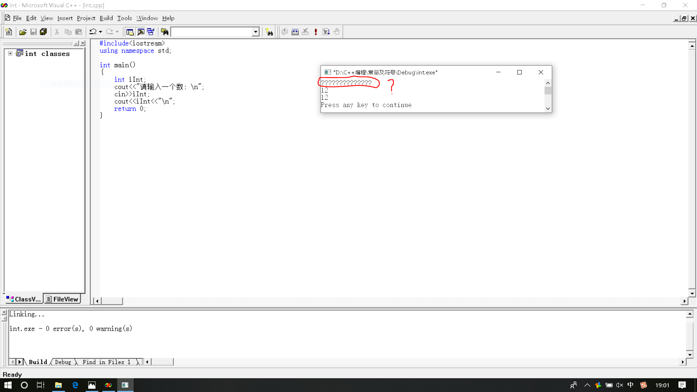Click the Find in Files icon
This screenshot has height=392, width=697.
(x=165, y=32)
